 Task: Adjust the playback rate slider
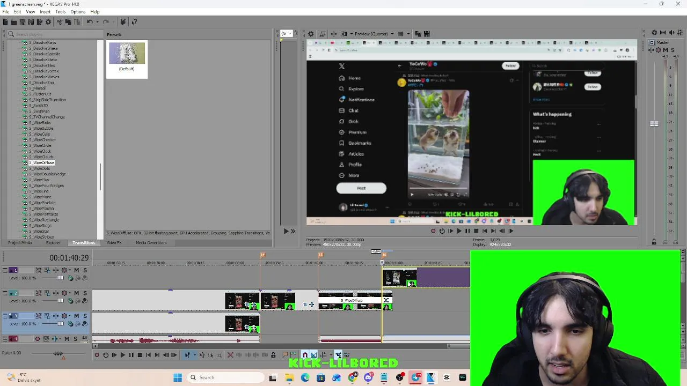(58, 353)
